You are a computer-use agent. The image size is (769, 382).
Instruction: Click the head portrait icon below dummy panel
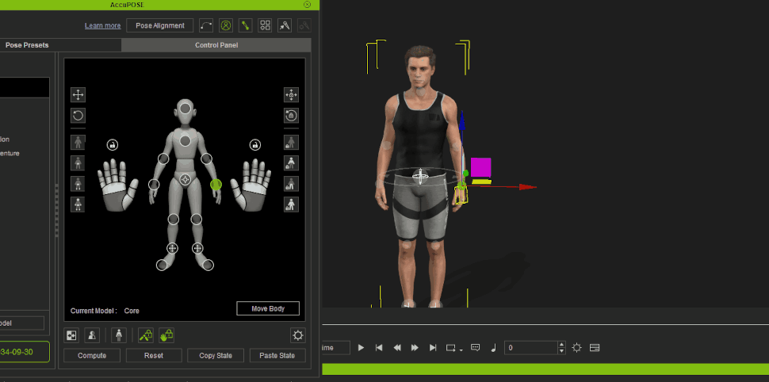(x=92, y=335)
